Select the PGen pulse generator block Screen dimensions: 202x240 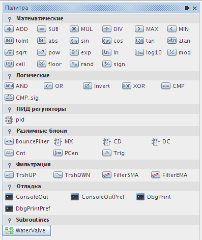click(66, 153)
